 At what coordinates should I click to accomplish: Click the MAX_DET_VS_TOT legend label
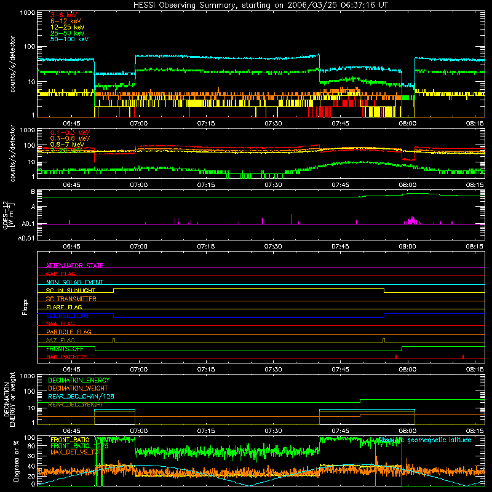(76, 452)
